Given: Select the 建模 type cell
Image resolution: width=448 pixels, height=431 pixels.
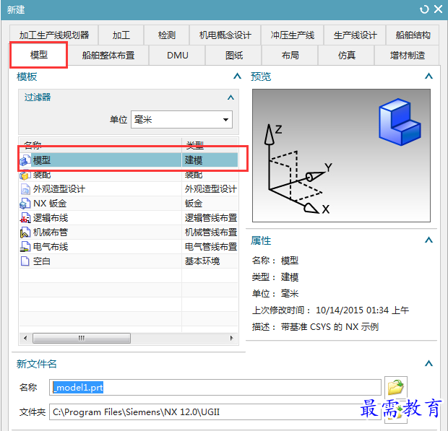Looking at the screenshot, I should coord(210,160).
